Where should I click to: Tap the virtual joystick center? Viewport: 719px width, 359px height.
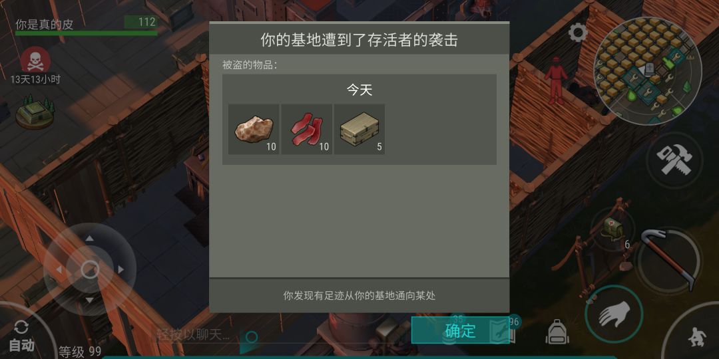click(x=90, y=269)
